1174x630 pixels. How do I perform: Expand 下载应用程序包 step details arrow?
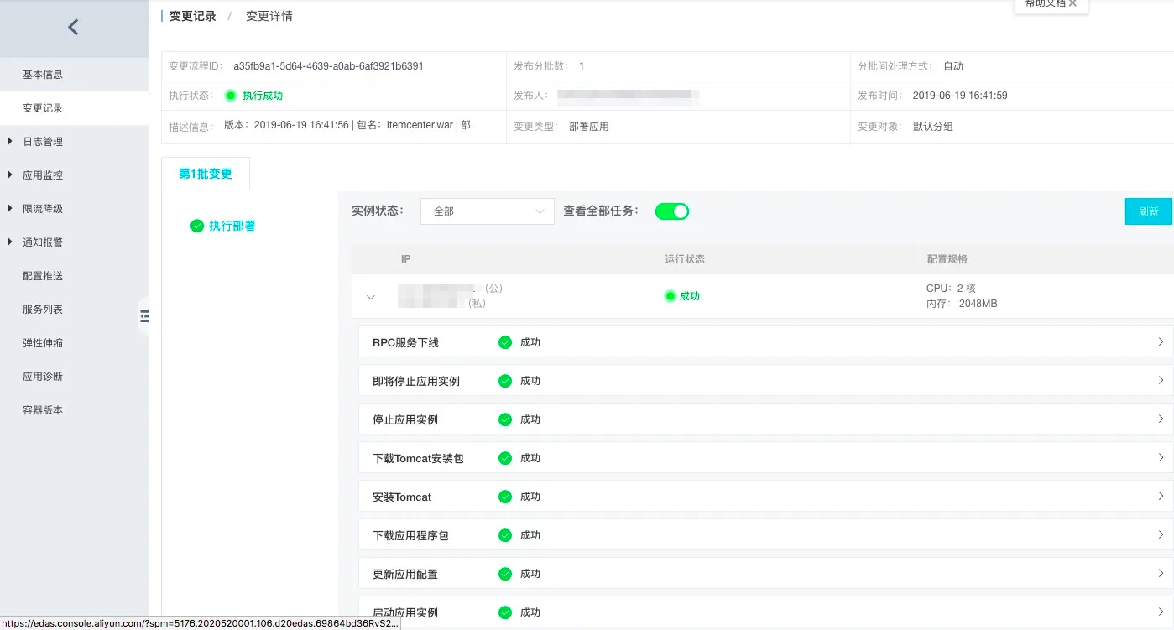coord(1161,535)
